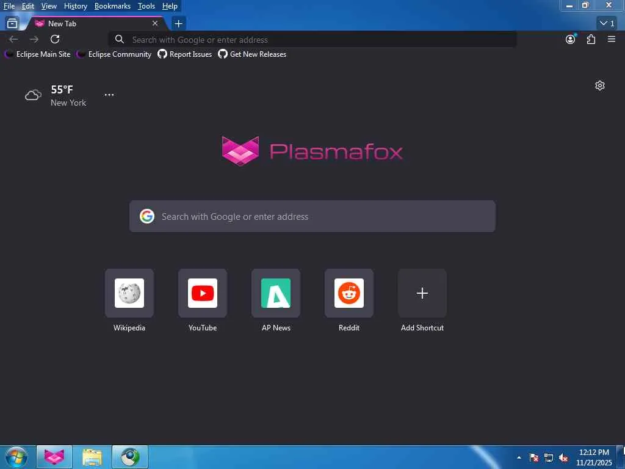This screenshot has height=469, width=625.
Task: Open the Help menu
Action: pos(170,6)
